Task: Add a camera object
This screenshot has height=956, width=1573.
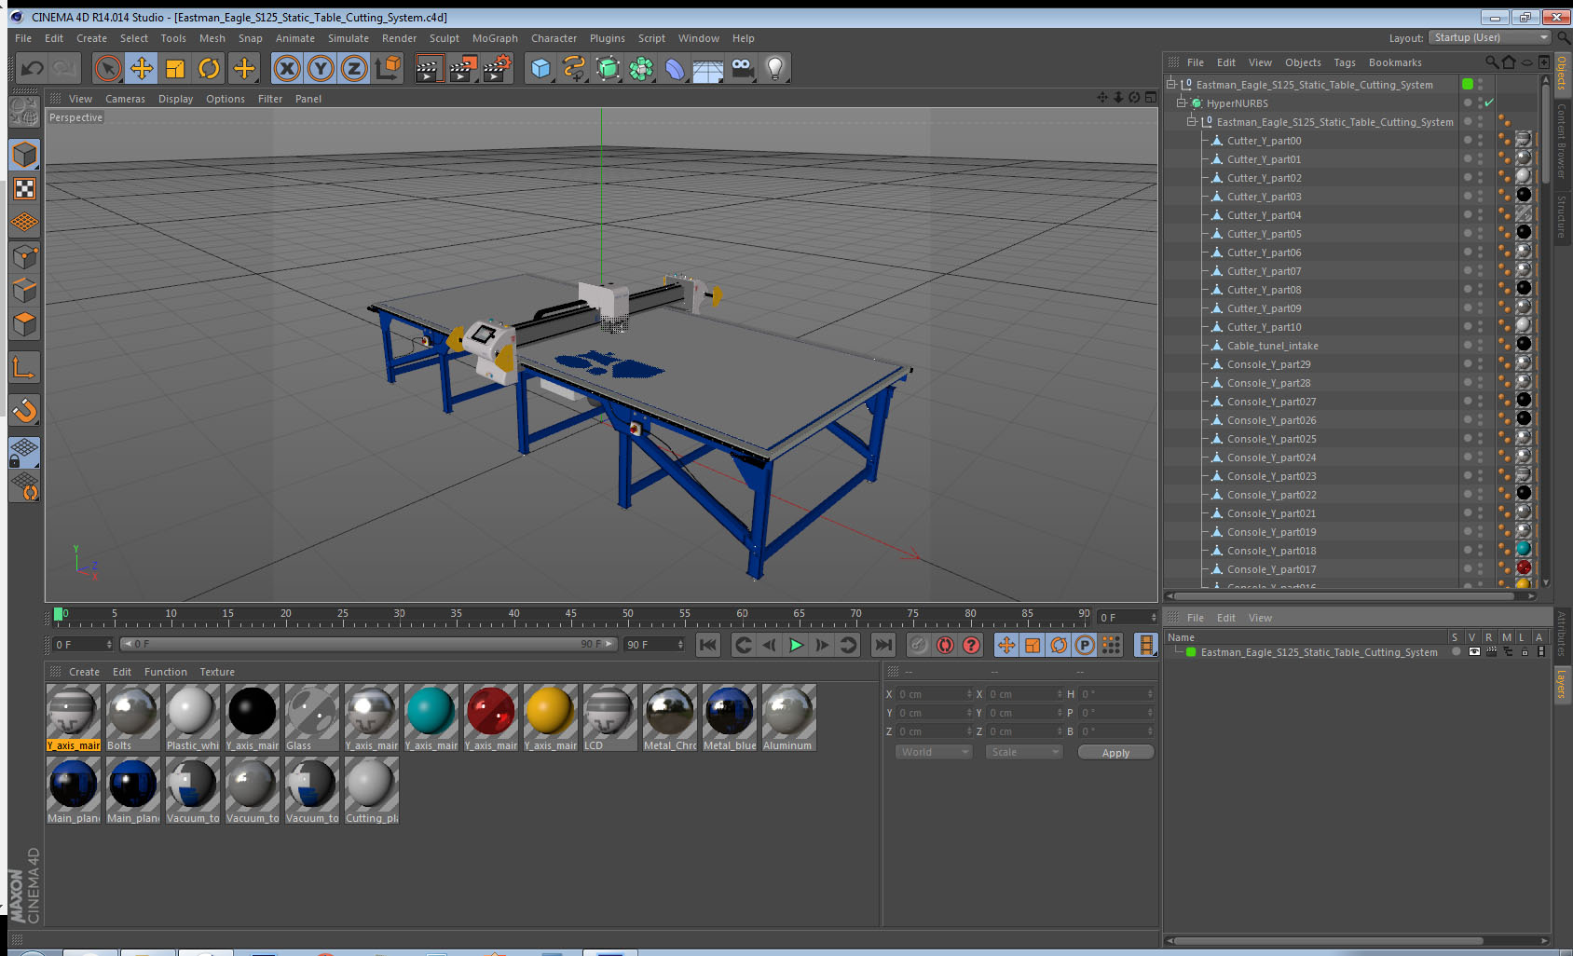Action: tap(742, 68)
